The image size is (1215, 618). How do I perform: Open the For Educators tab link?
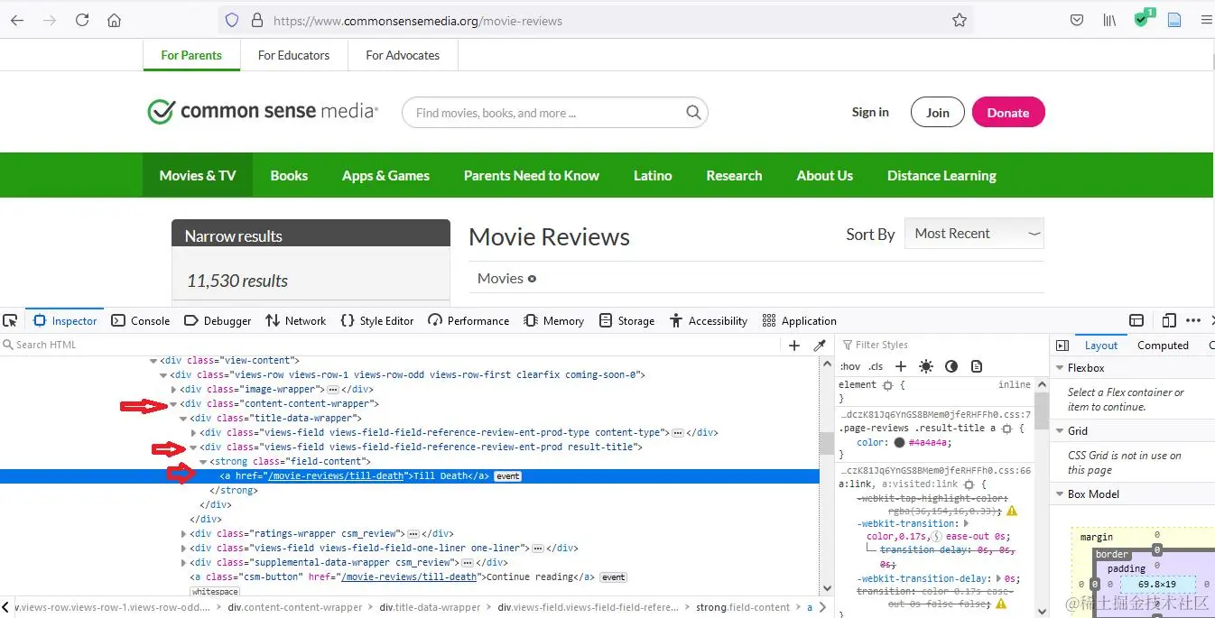pos(294,55)
